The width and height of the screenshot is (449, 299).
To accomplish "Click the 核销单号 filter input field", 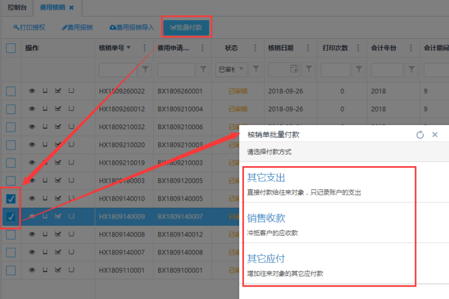I will [117, 70].
